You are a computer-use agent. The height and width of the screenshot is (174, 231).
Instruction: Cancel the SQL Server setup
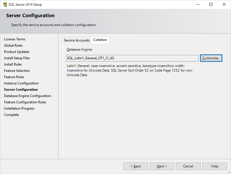(188, 166)
